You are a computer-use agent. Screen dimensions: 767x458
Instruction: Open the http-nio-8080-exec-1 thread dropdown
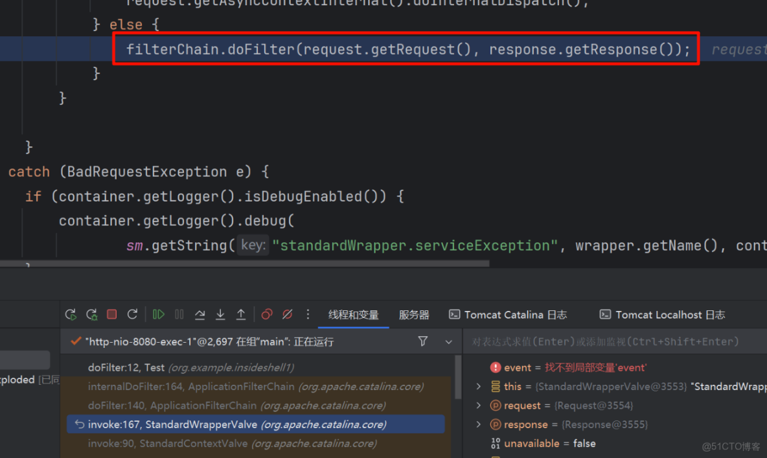[448, 341]
